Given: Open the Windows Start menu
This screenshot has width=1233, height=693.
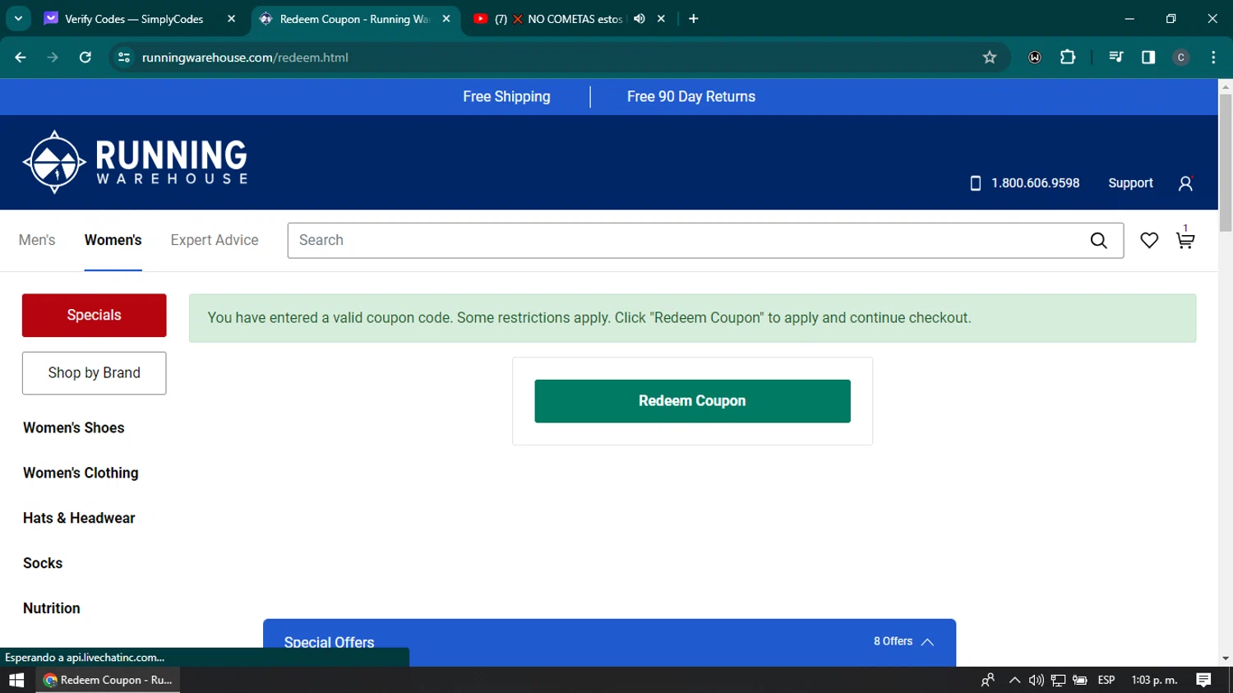Looking at the screenshot, I should (16, 680).
